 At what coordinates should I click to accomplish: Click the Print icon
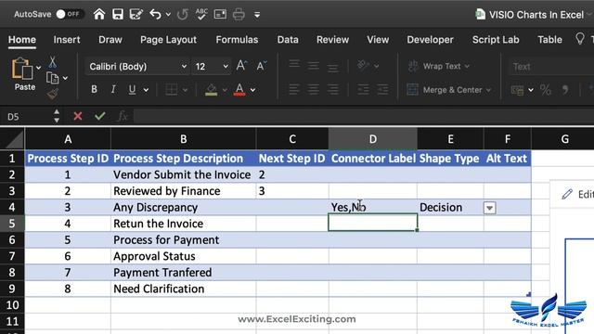point(239,15)
